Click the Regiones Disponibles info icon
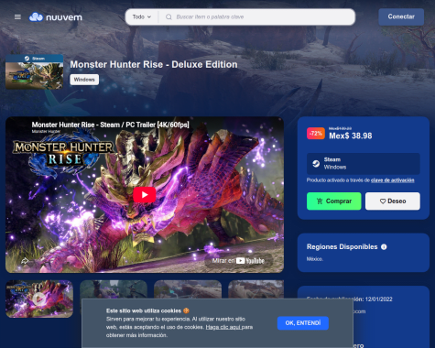The image size is (435, 348). click(x=384, y=247)
